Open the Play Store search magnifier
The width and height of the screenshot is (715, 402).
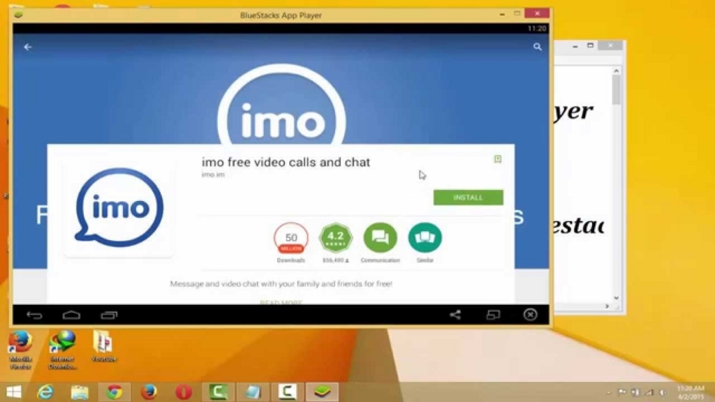point(538,47)
